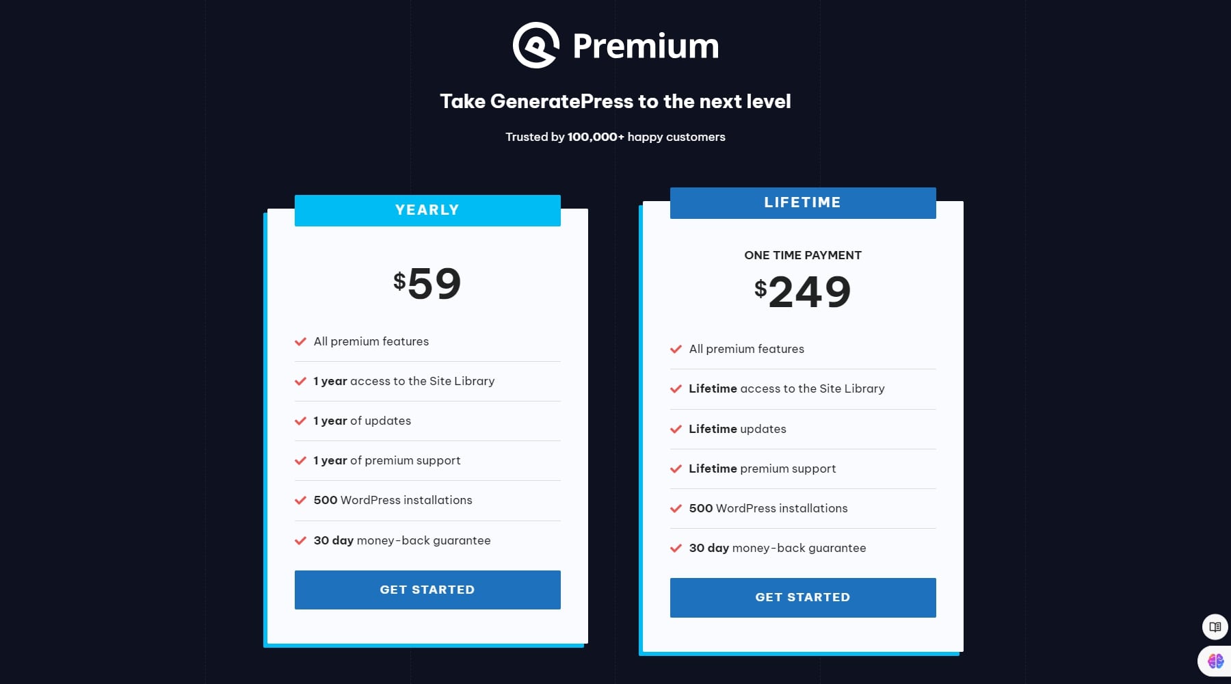Click Lifetime access to the Site Library feature
The image size is (1231, 684).
point(786,389)
